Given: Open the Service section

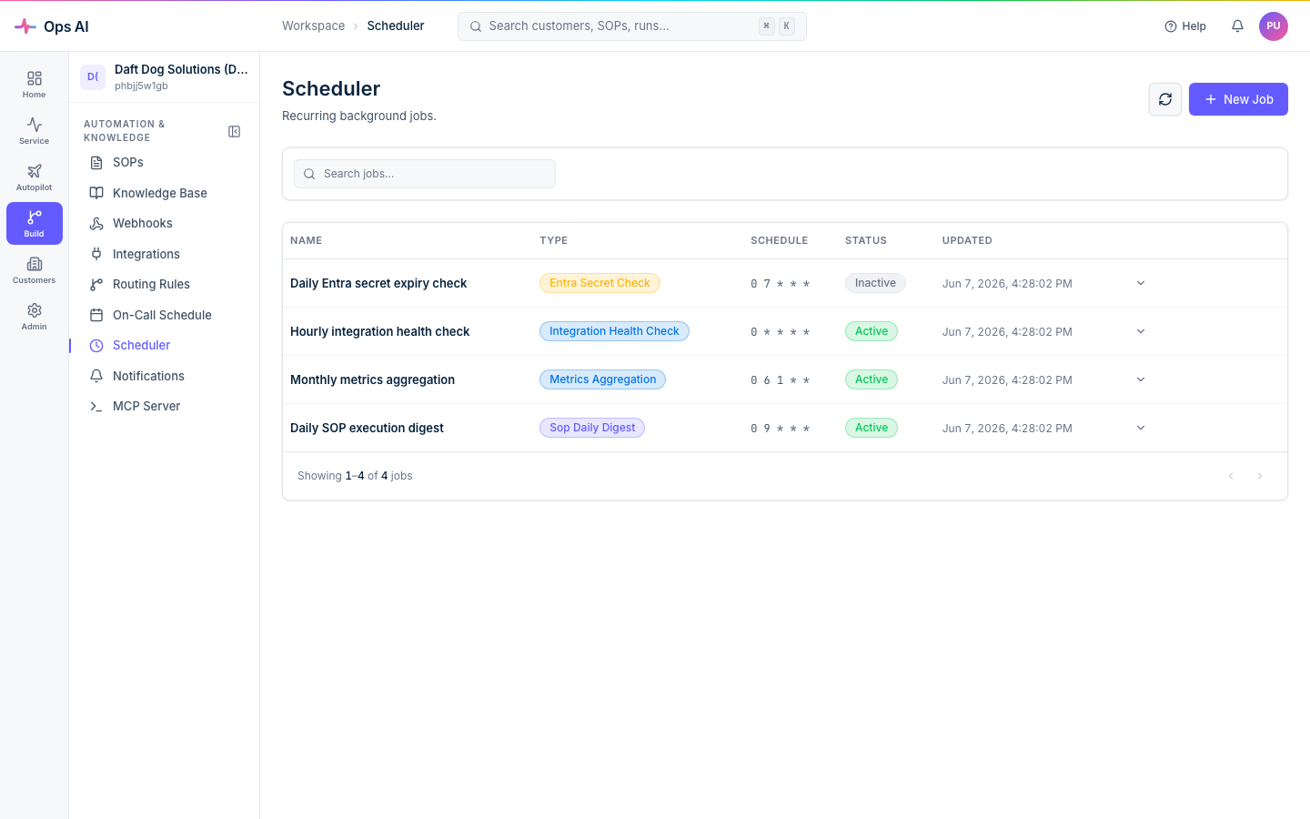Looking at the screenshot, I should click(x=35, y=131).
